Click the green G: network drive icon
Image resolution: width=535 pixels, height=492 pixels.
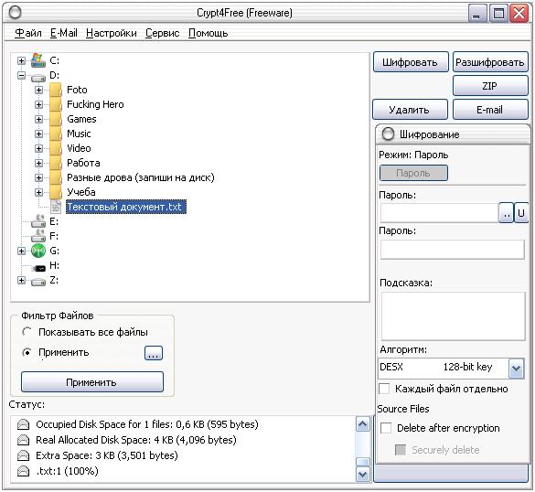tap(37, 251)
